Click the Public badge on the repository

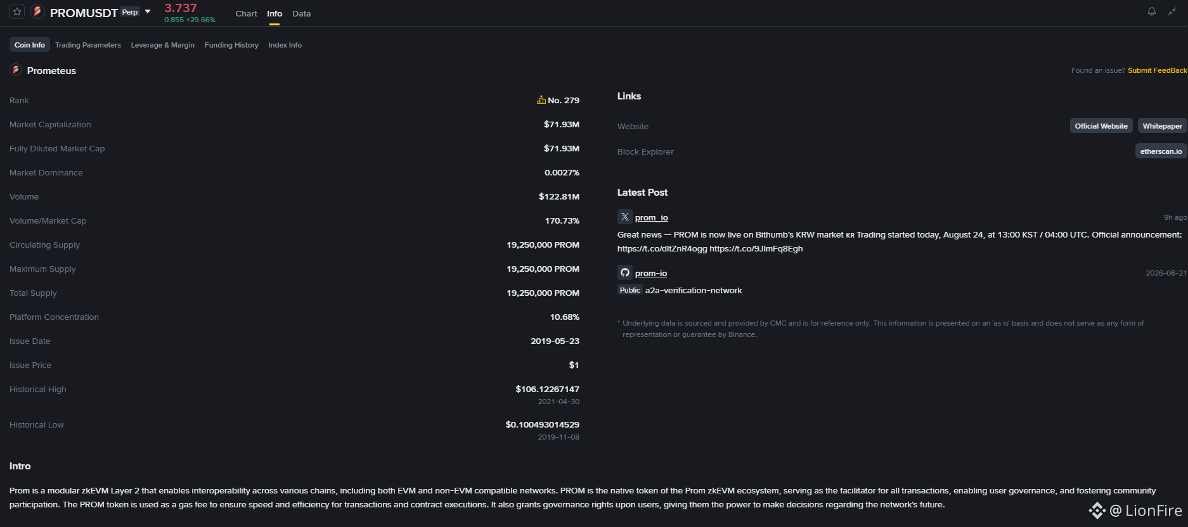[x=630, y=290]
